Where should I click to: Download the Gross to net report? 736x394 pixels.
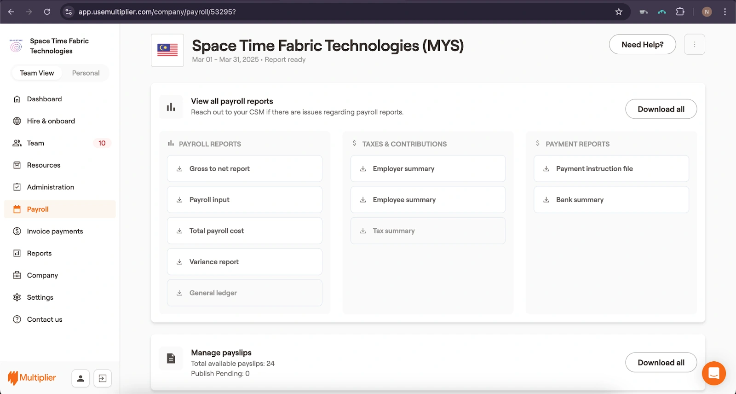[245, 168]
